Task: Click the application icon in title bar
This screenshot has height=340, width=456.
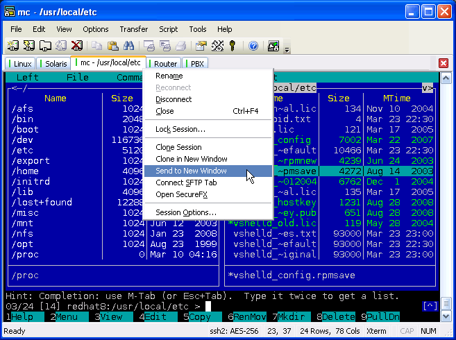Action: pos(10,12)
